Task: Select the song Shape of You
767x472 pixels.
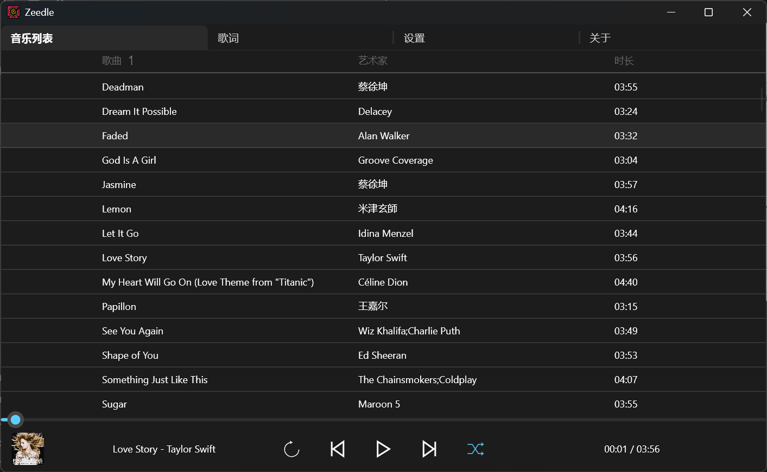Action: pos(130,355)
